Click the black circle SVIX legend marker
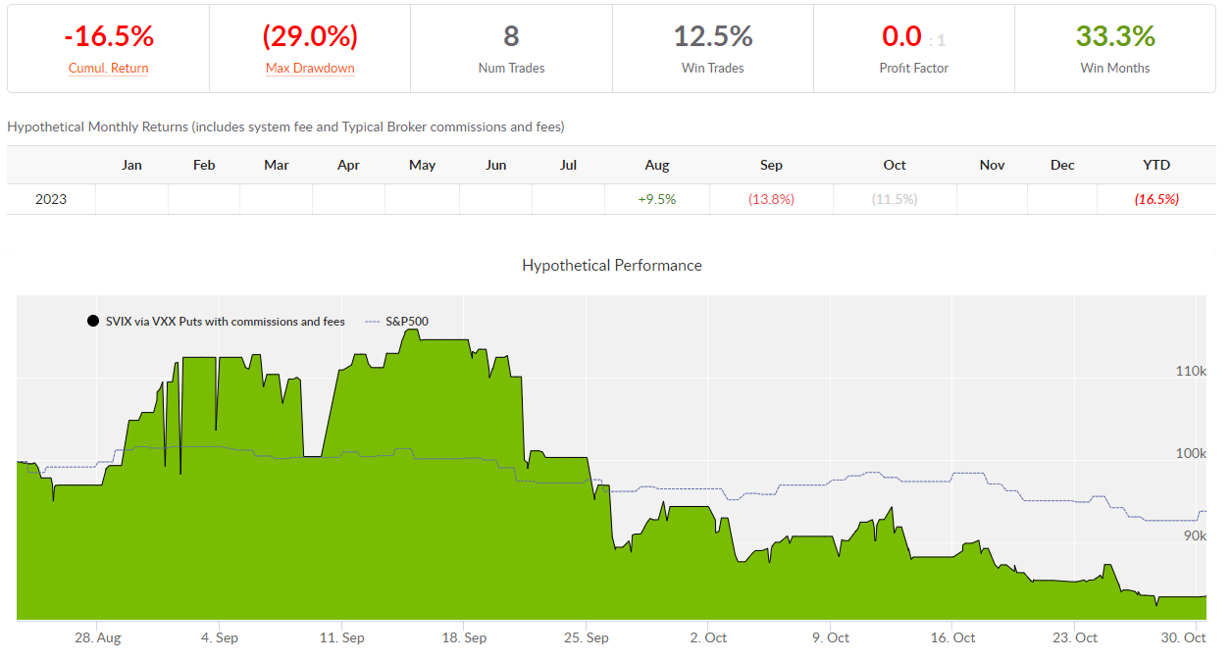Screen dimensions: 1231x661 pyautogui.click(x=93, y=321)
